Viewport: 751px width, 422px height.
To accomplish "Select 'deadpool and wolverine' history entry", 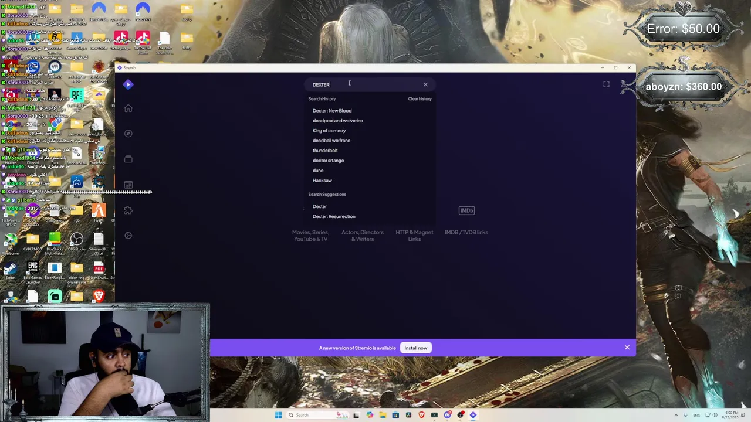I will point(338,121).
